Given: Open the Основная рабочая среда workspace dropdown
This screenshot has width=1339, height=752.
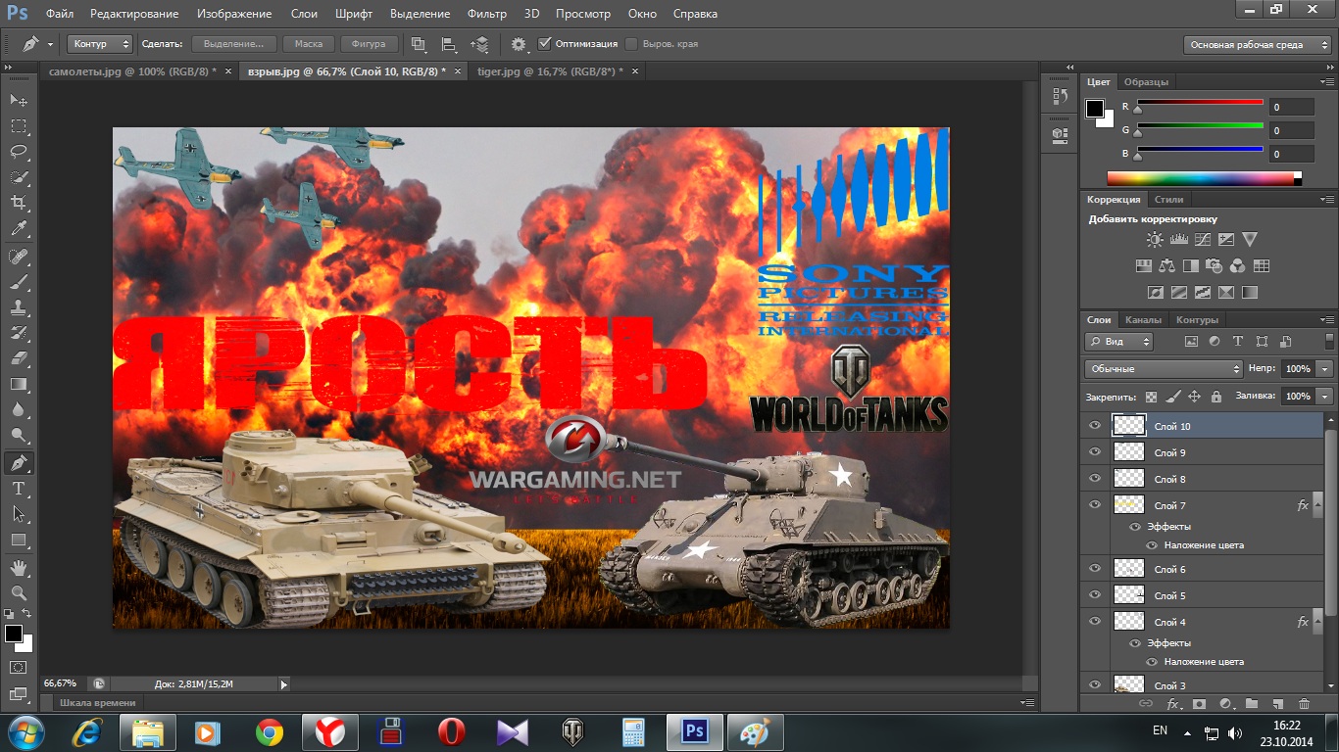Looking at the screenshot, I should [x=1258, y=44].
